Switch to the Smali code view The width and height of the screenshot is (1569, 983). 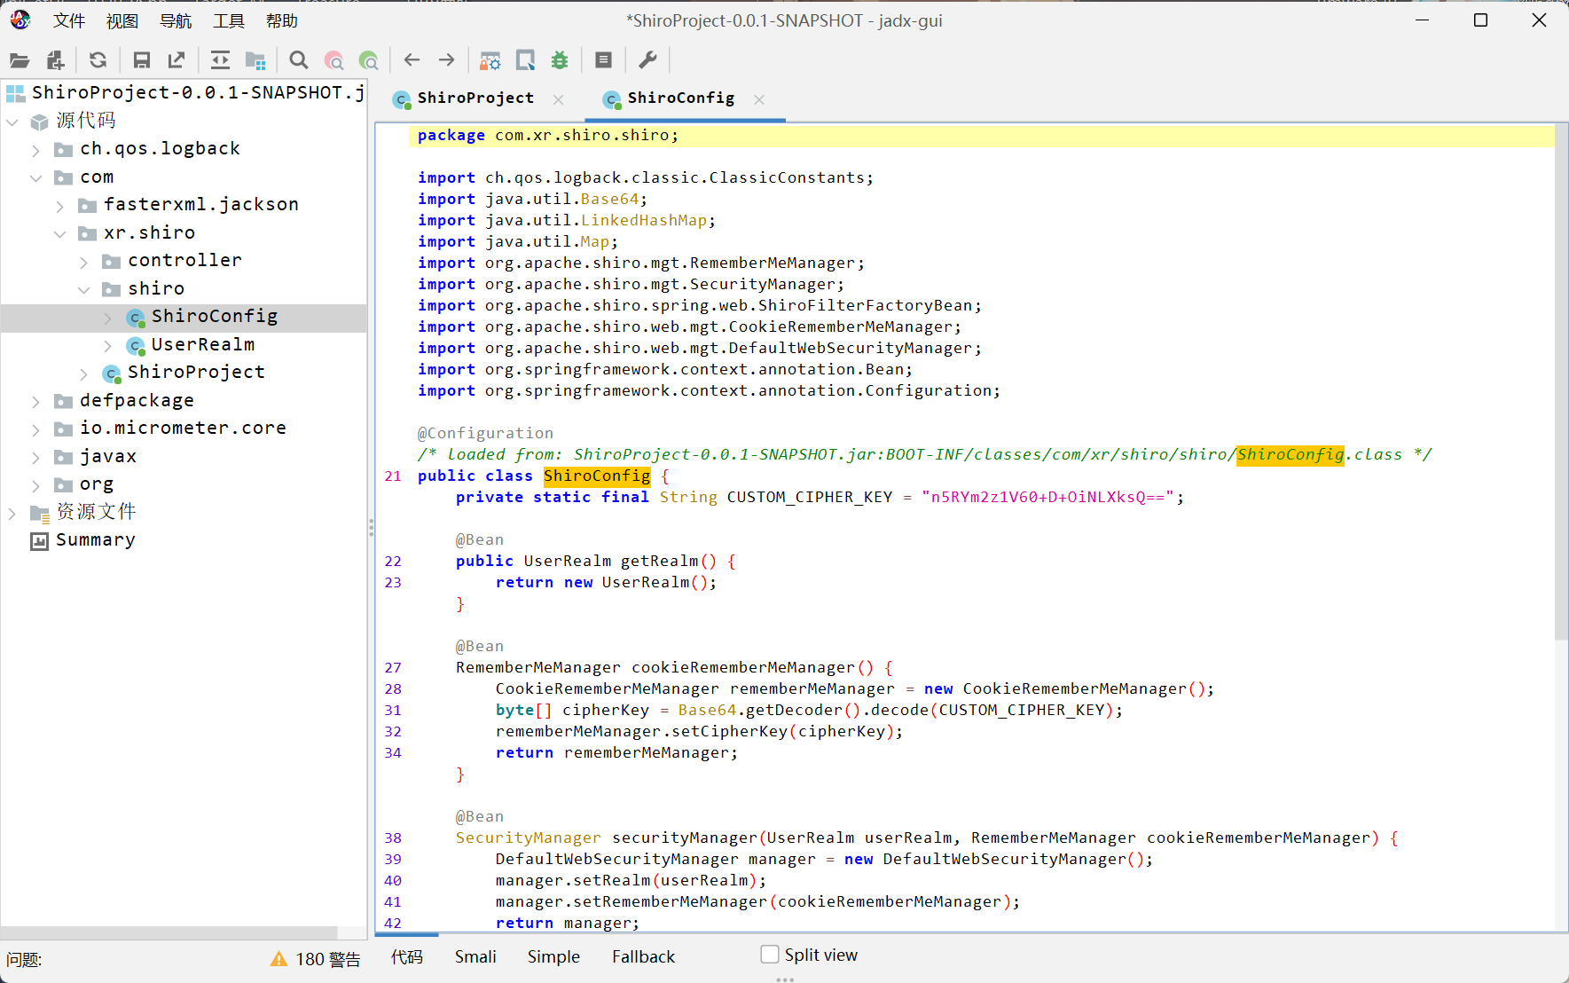(x=475, y=956)
